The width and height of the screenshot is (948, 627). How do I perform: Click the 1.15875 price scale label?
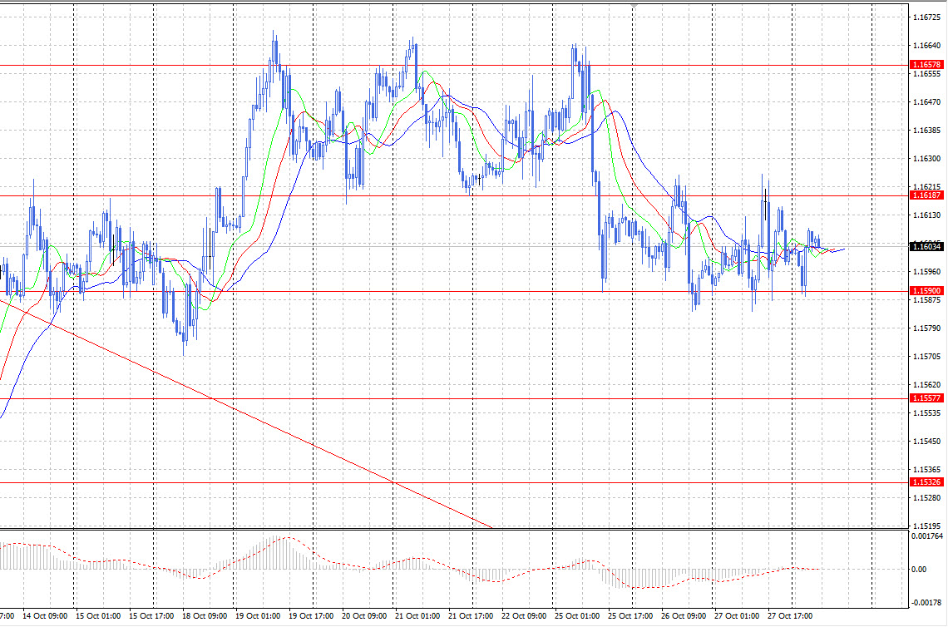pos(926,300)
